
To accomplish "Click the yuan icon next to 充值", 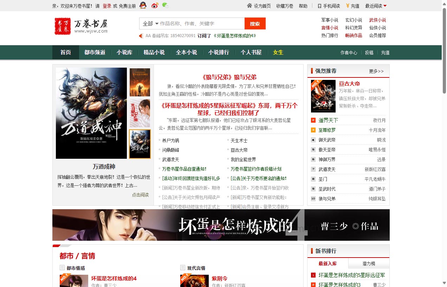I will (x=347, y=6).
